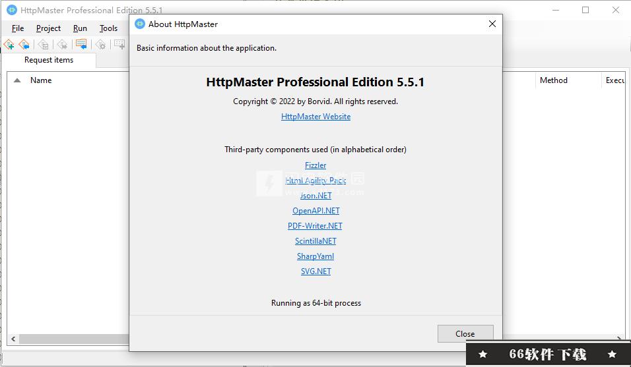Click the grayed dotted box with plus toolbar icon

(119, 44)
